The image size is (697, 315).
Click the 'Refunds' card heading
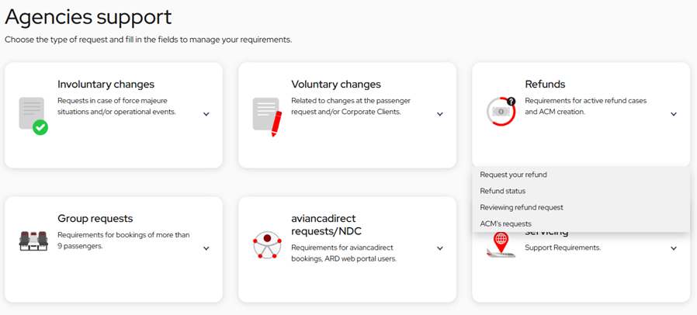(x=545, y=84)
